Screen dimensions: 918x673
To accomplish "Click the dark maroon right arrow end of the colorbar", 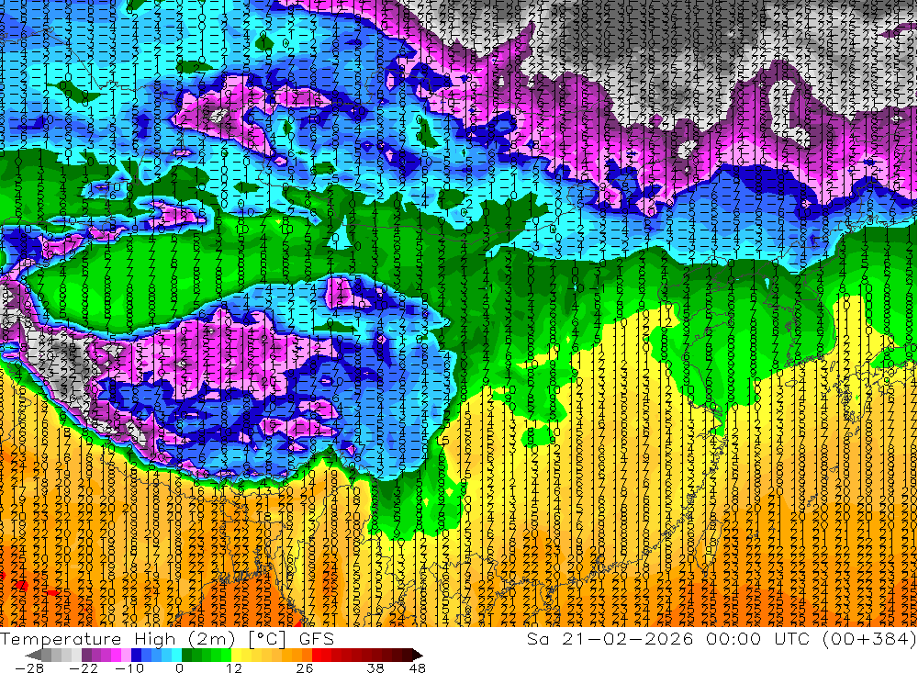I will (x=418, y=655).
